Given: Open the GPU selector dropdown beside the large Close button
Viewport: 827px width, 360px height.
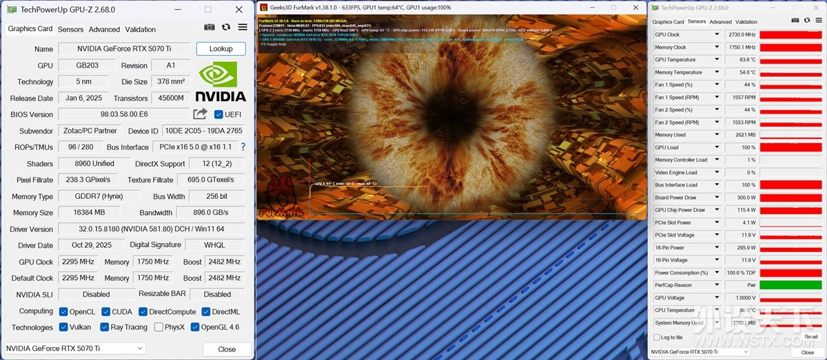Looking at the screenshot, I should point(75,349).
